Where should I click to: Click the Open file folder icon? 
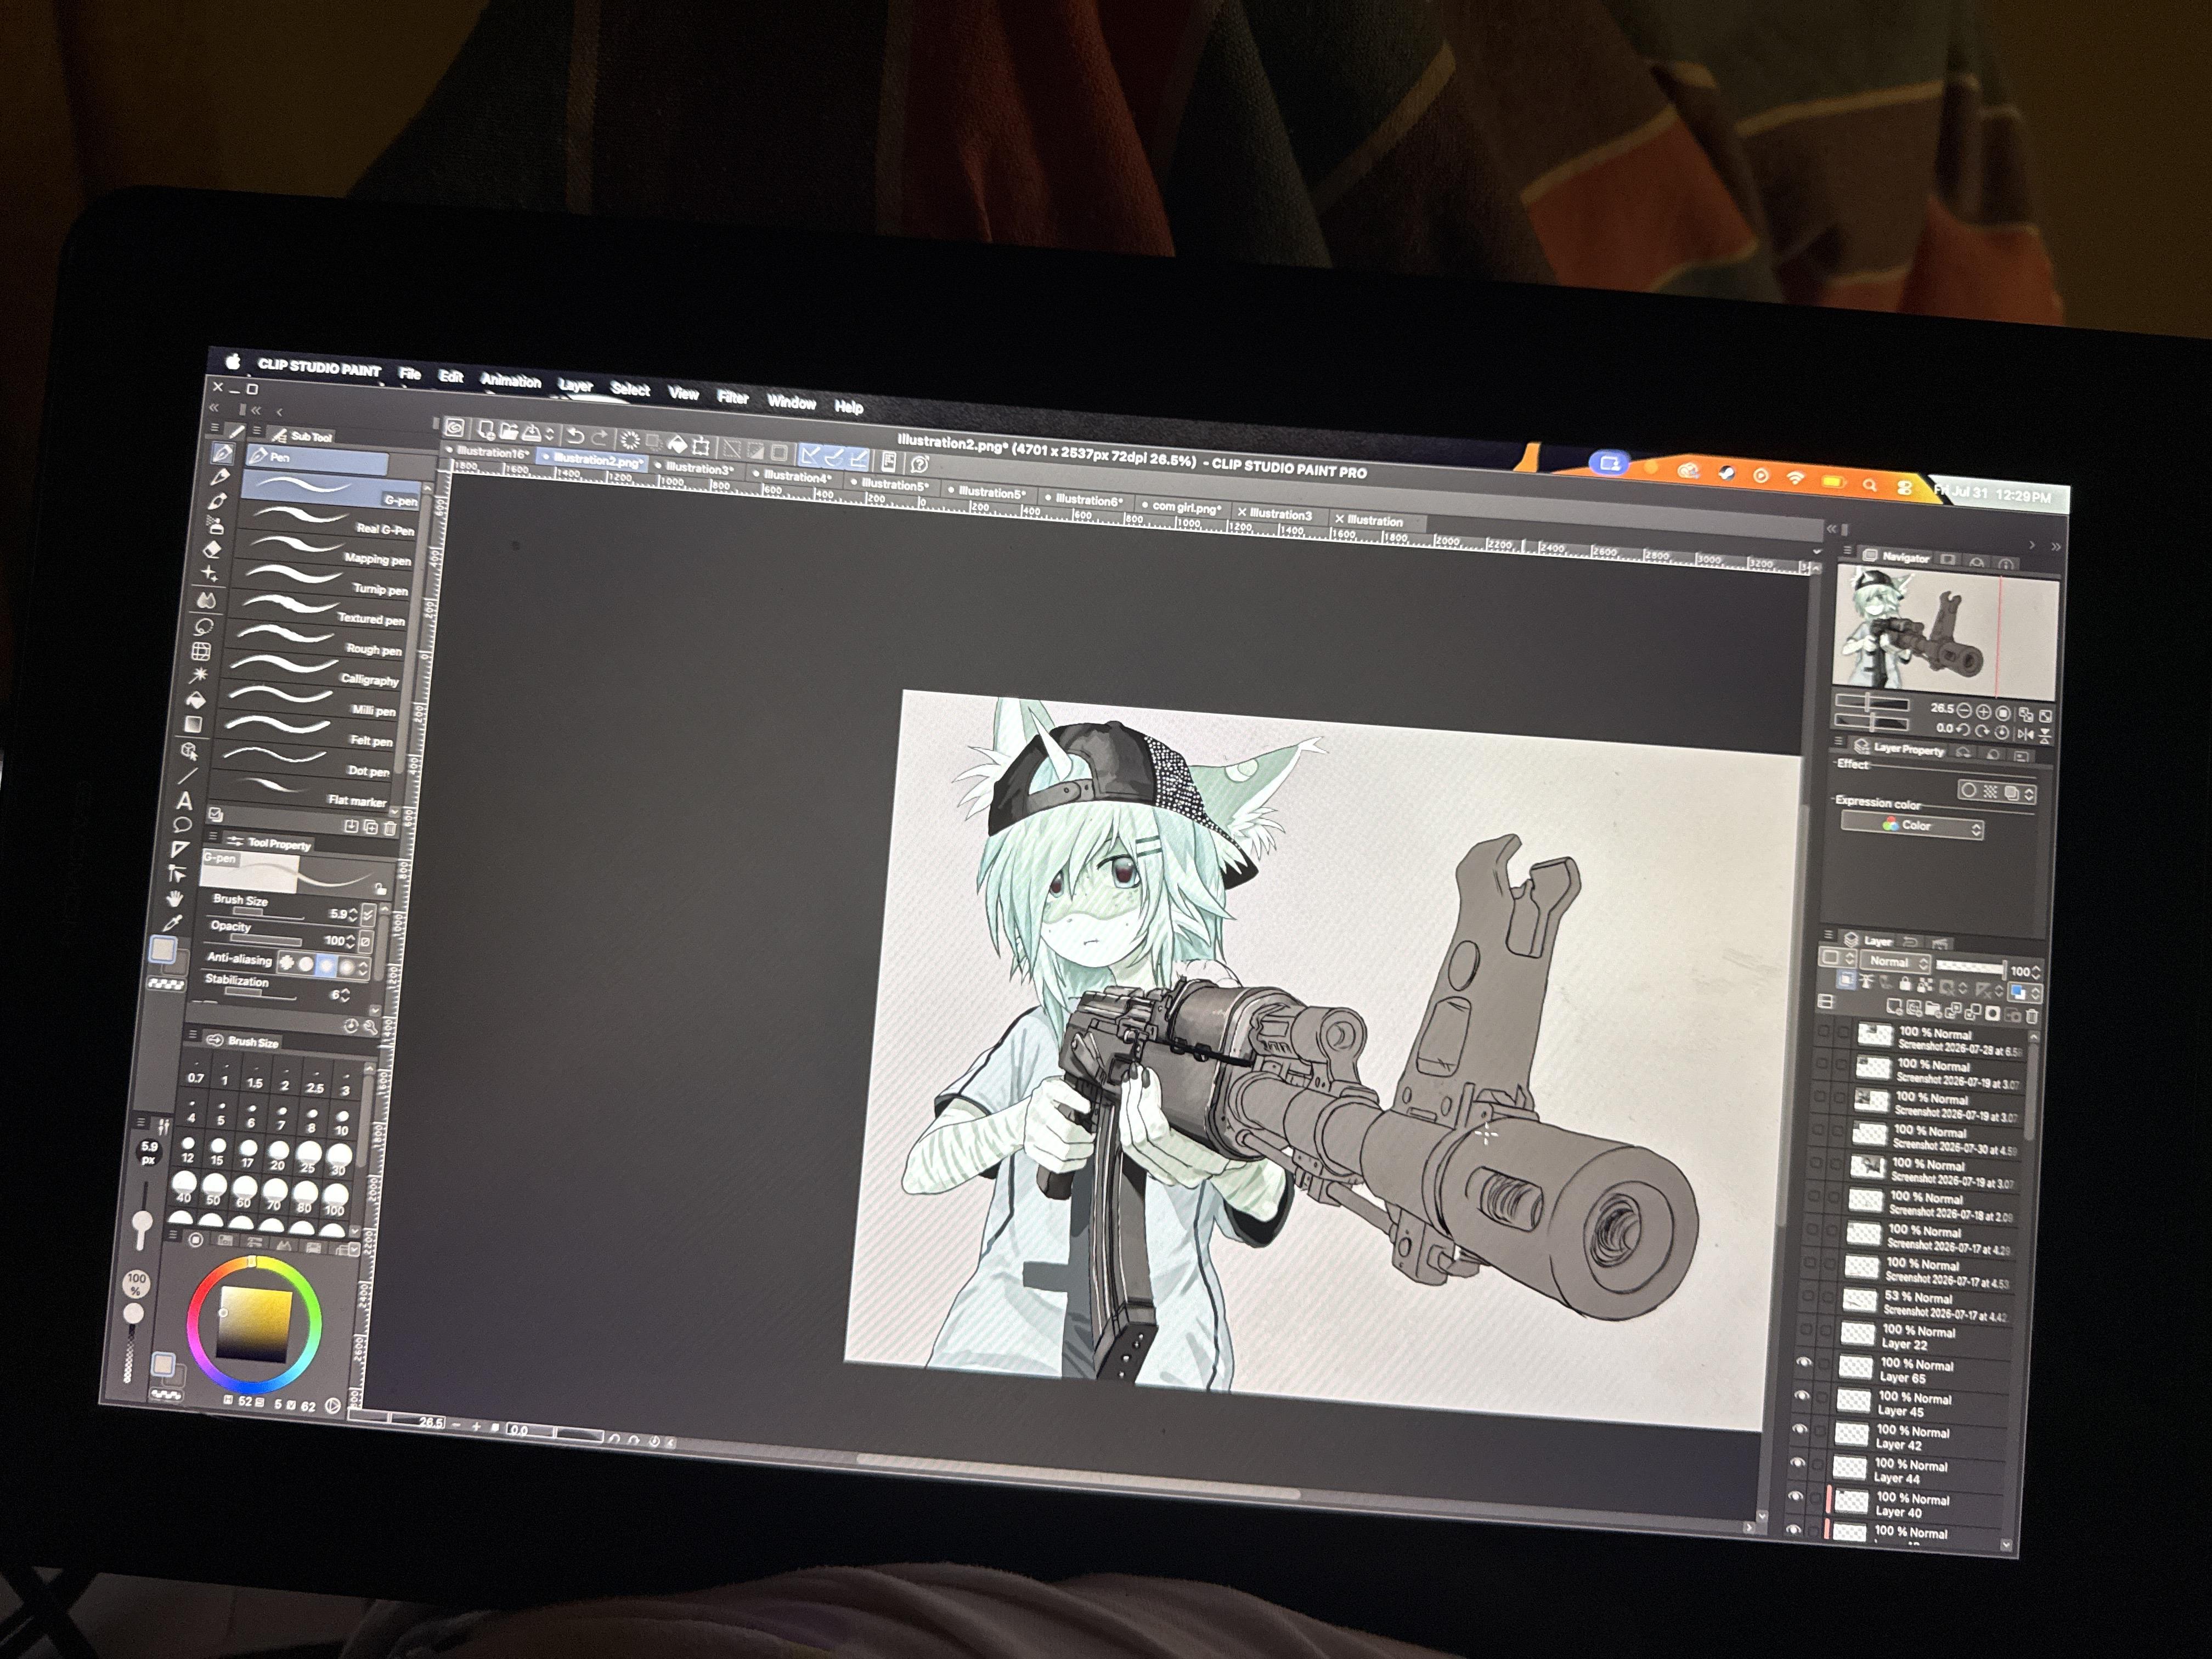click(508, 432)
